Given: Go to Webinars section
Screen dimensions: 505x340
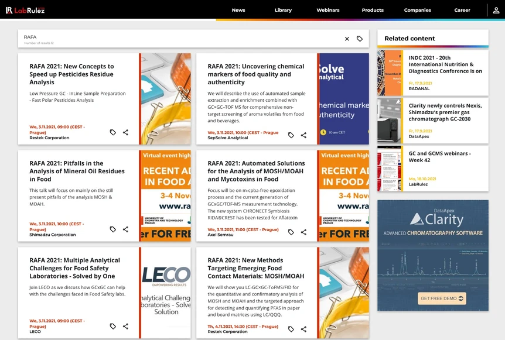Looking at the screenshot, I should (x=328, y=11).
